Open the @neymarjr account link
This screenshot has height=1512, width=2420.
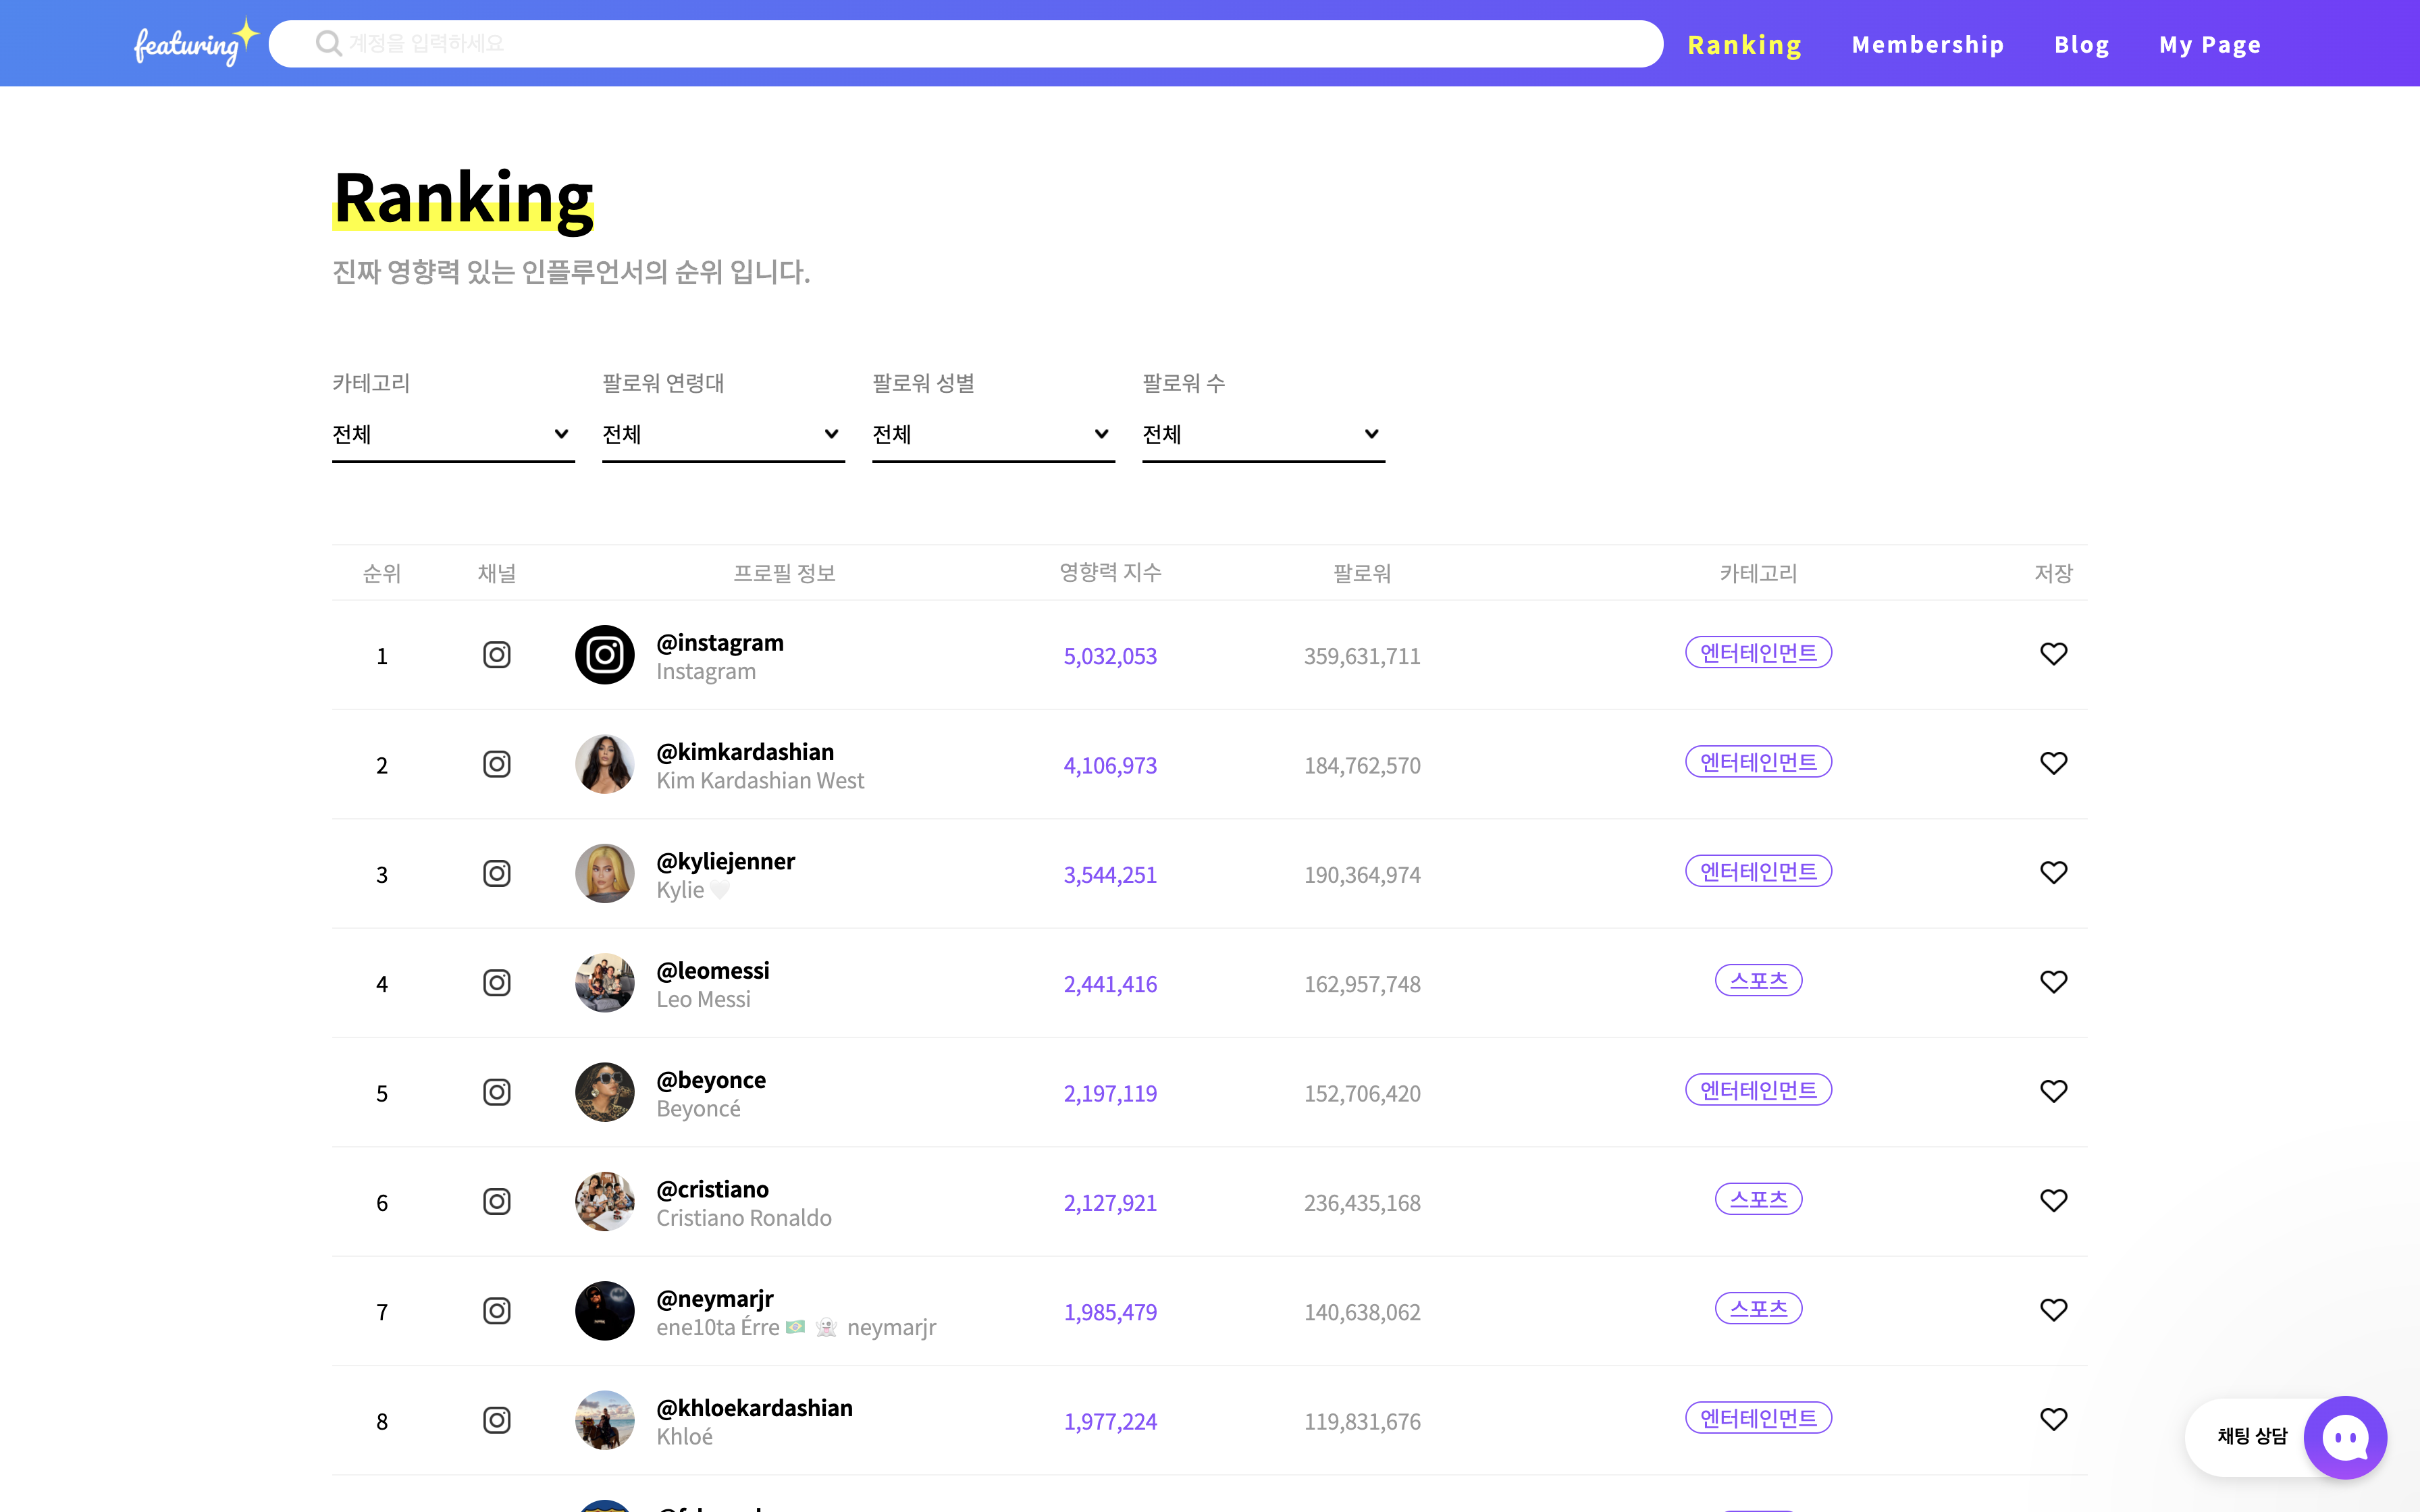tap(715, 1299)
